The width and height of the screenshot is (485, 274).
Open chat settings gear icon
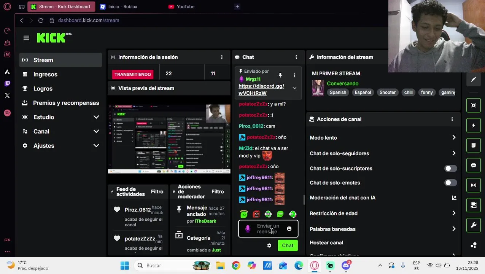(269, 245)
